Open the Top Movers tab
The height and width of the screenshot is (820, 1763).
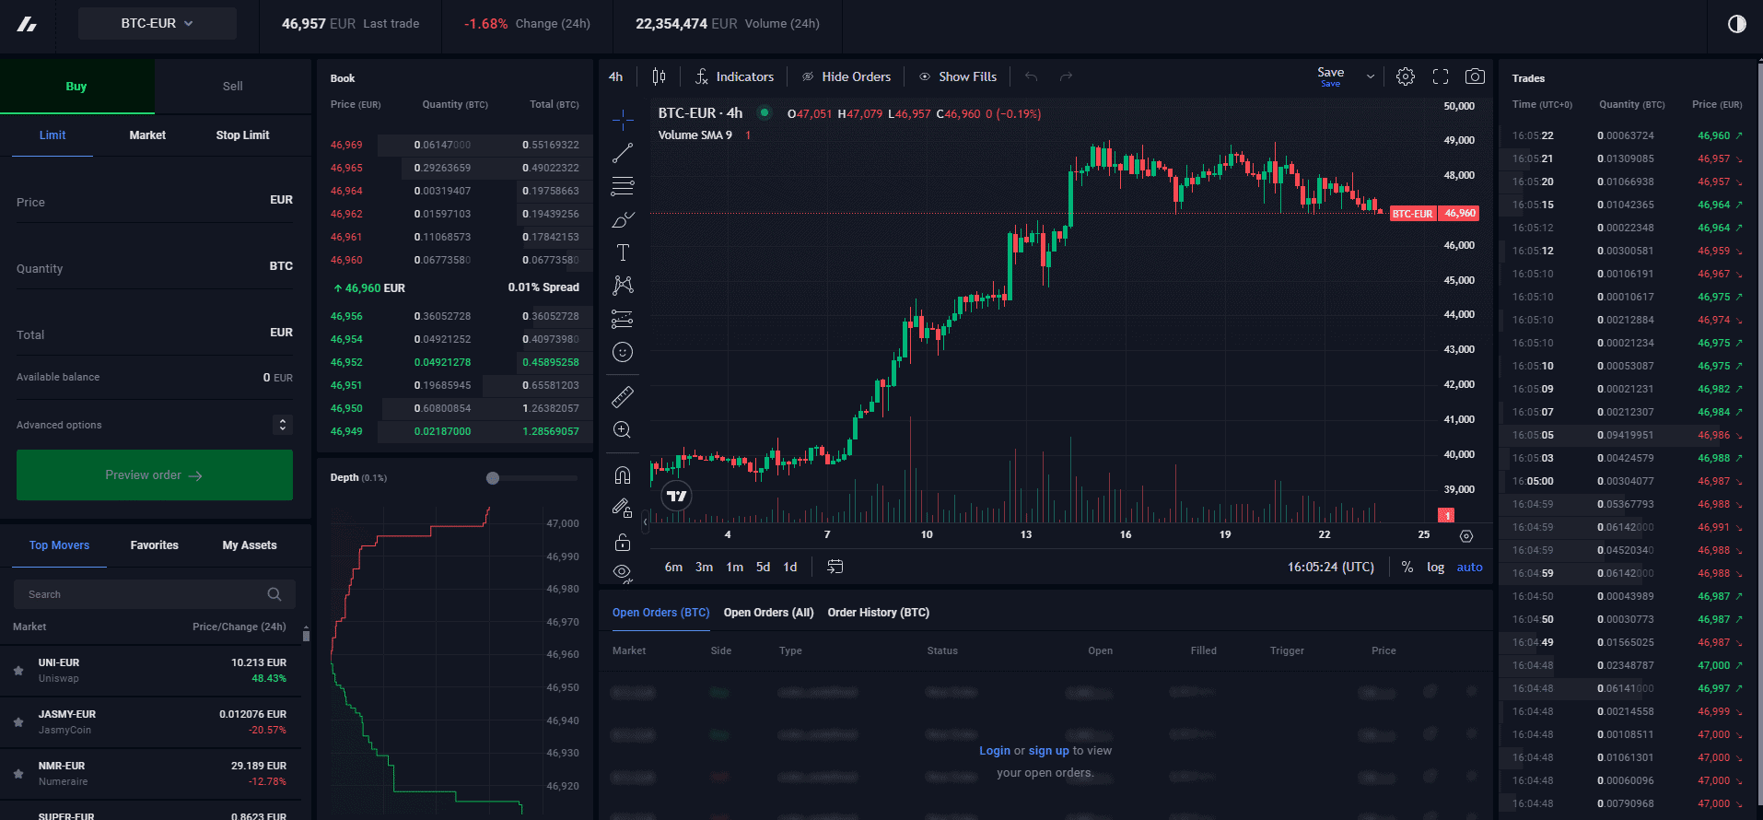click(59, 545)
